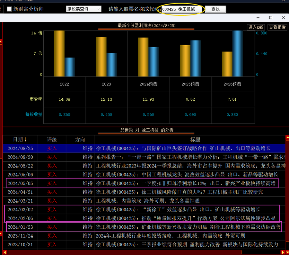Open the 2024/01/23 矿业机械 report entry
The width and height of the screenshot is (289, 255).
pyautogui.click(x=188, y=227)
